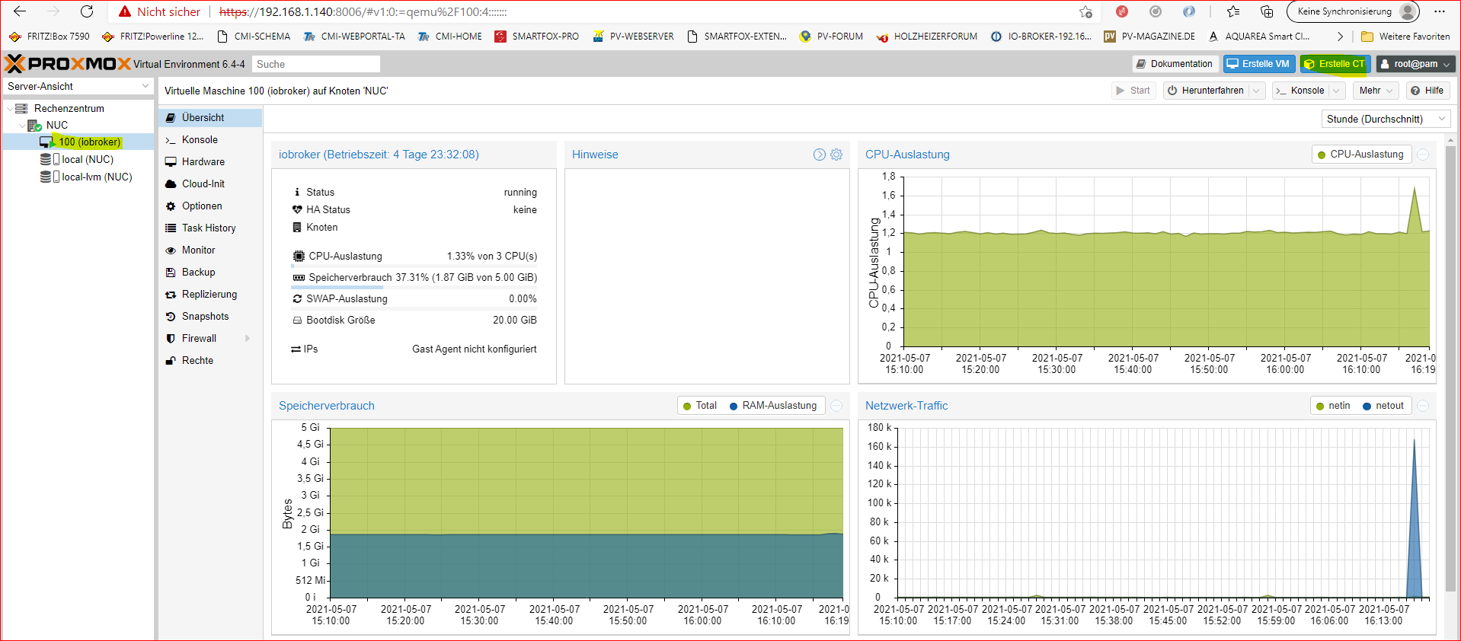Open the Konsole dropdown arrow
1461x641 pixels.
(1336, 91)
